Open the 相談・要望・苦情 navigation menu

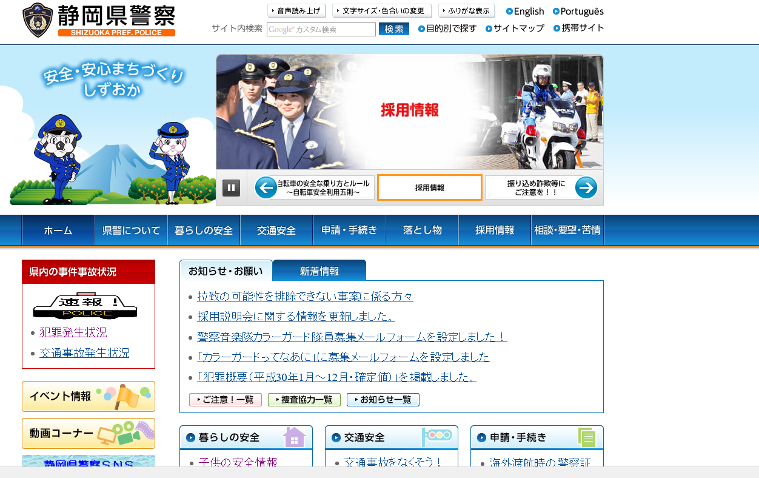pyautogui.click(x=567, y=230)
